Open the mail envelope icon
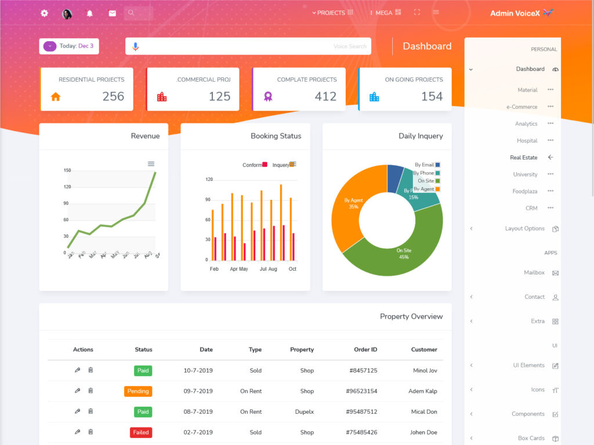 [112, 13]
